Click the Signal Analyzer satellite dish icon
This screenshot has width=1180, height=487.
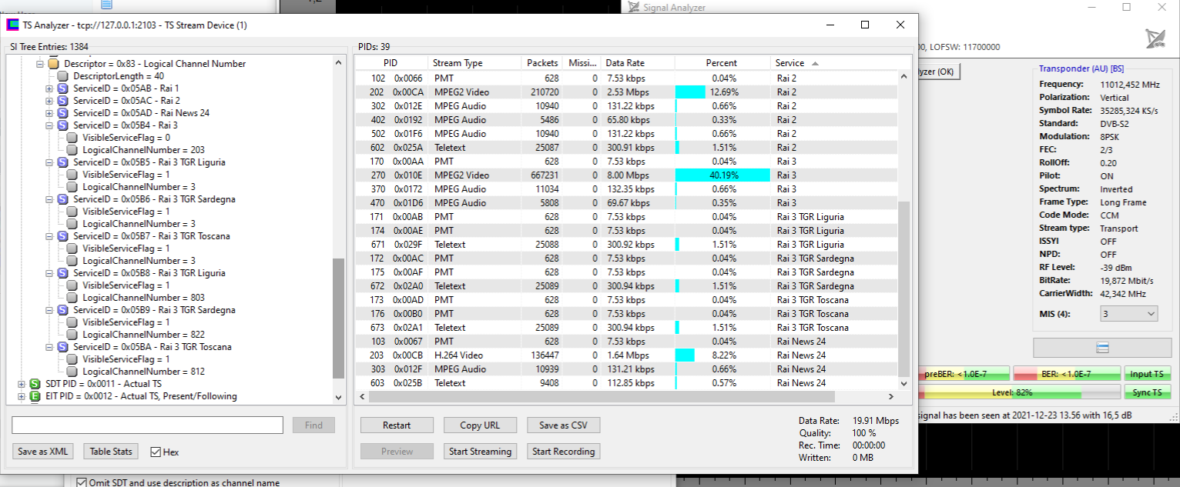[1155, 38]
